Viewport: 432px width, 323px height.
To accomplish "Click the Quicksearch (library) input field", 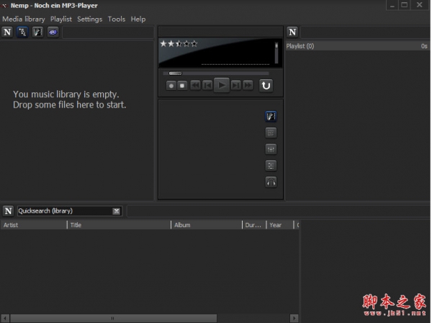I will 65,211.
